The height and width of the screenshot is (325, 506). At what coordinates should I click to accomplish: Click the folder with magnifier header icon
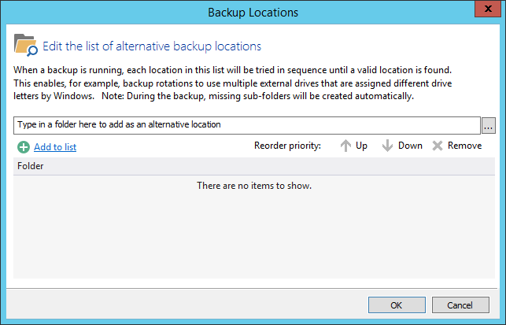coord(26,46)
